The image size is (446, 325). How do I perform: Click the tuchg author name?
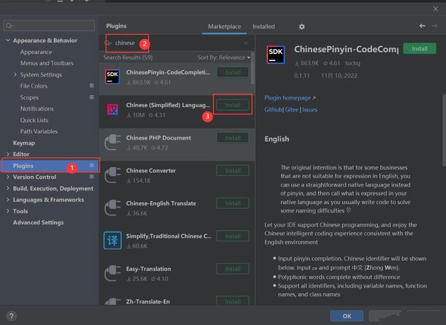coord(352,63)
